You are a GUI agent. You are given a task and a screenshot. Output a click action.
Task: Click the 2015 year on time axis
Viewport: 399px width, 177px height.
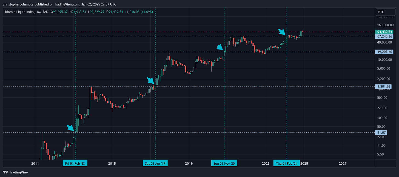[112, 164]
